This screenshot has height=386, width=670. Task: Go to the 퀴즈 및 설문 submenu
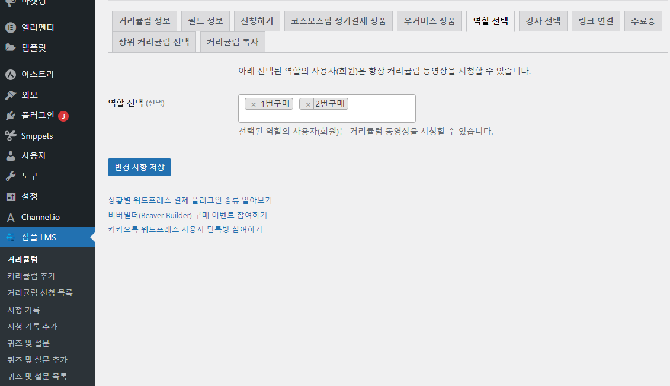pos(28,343)
